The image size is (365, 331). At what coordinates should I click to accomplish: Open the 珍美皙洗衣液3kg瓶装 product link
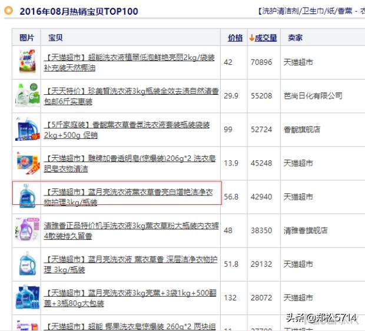131,96
